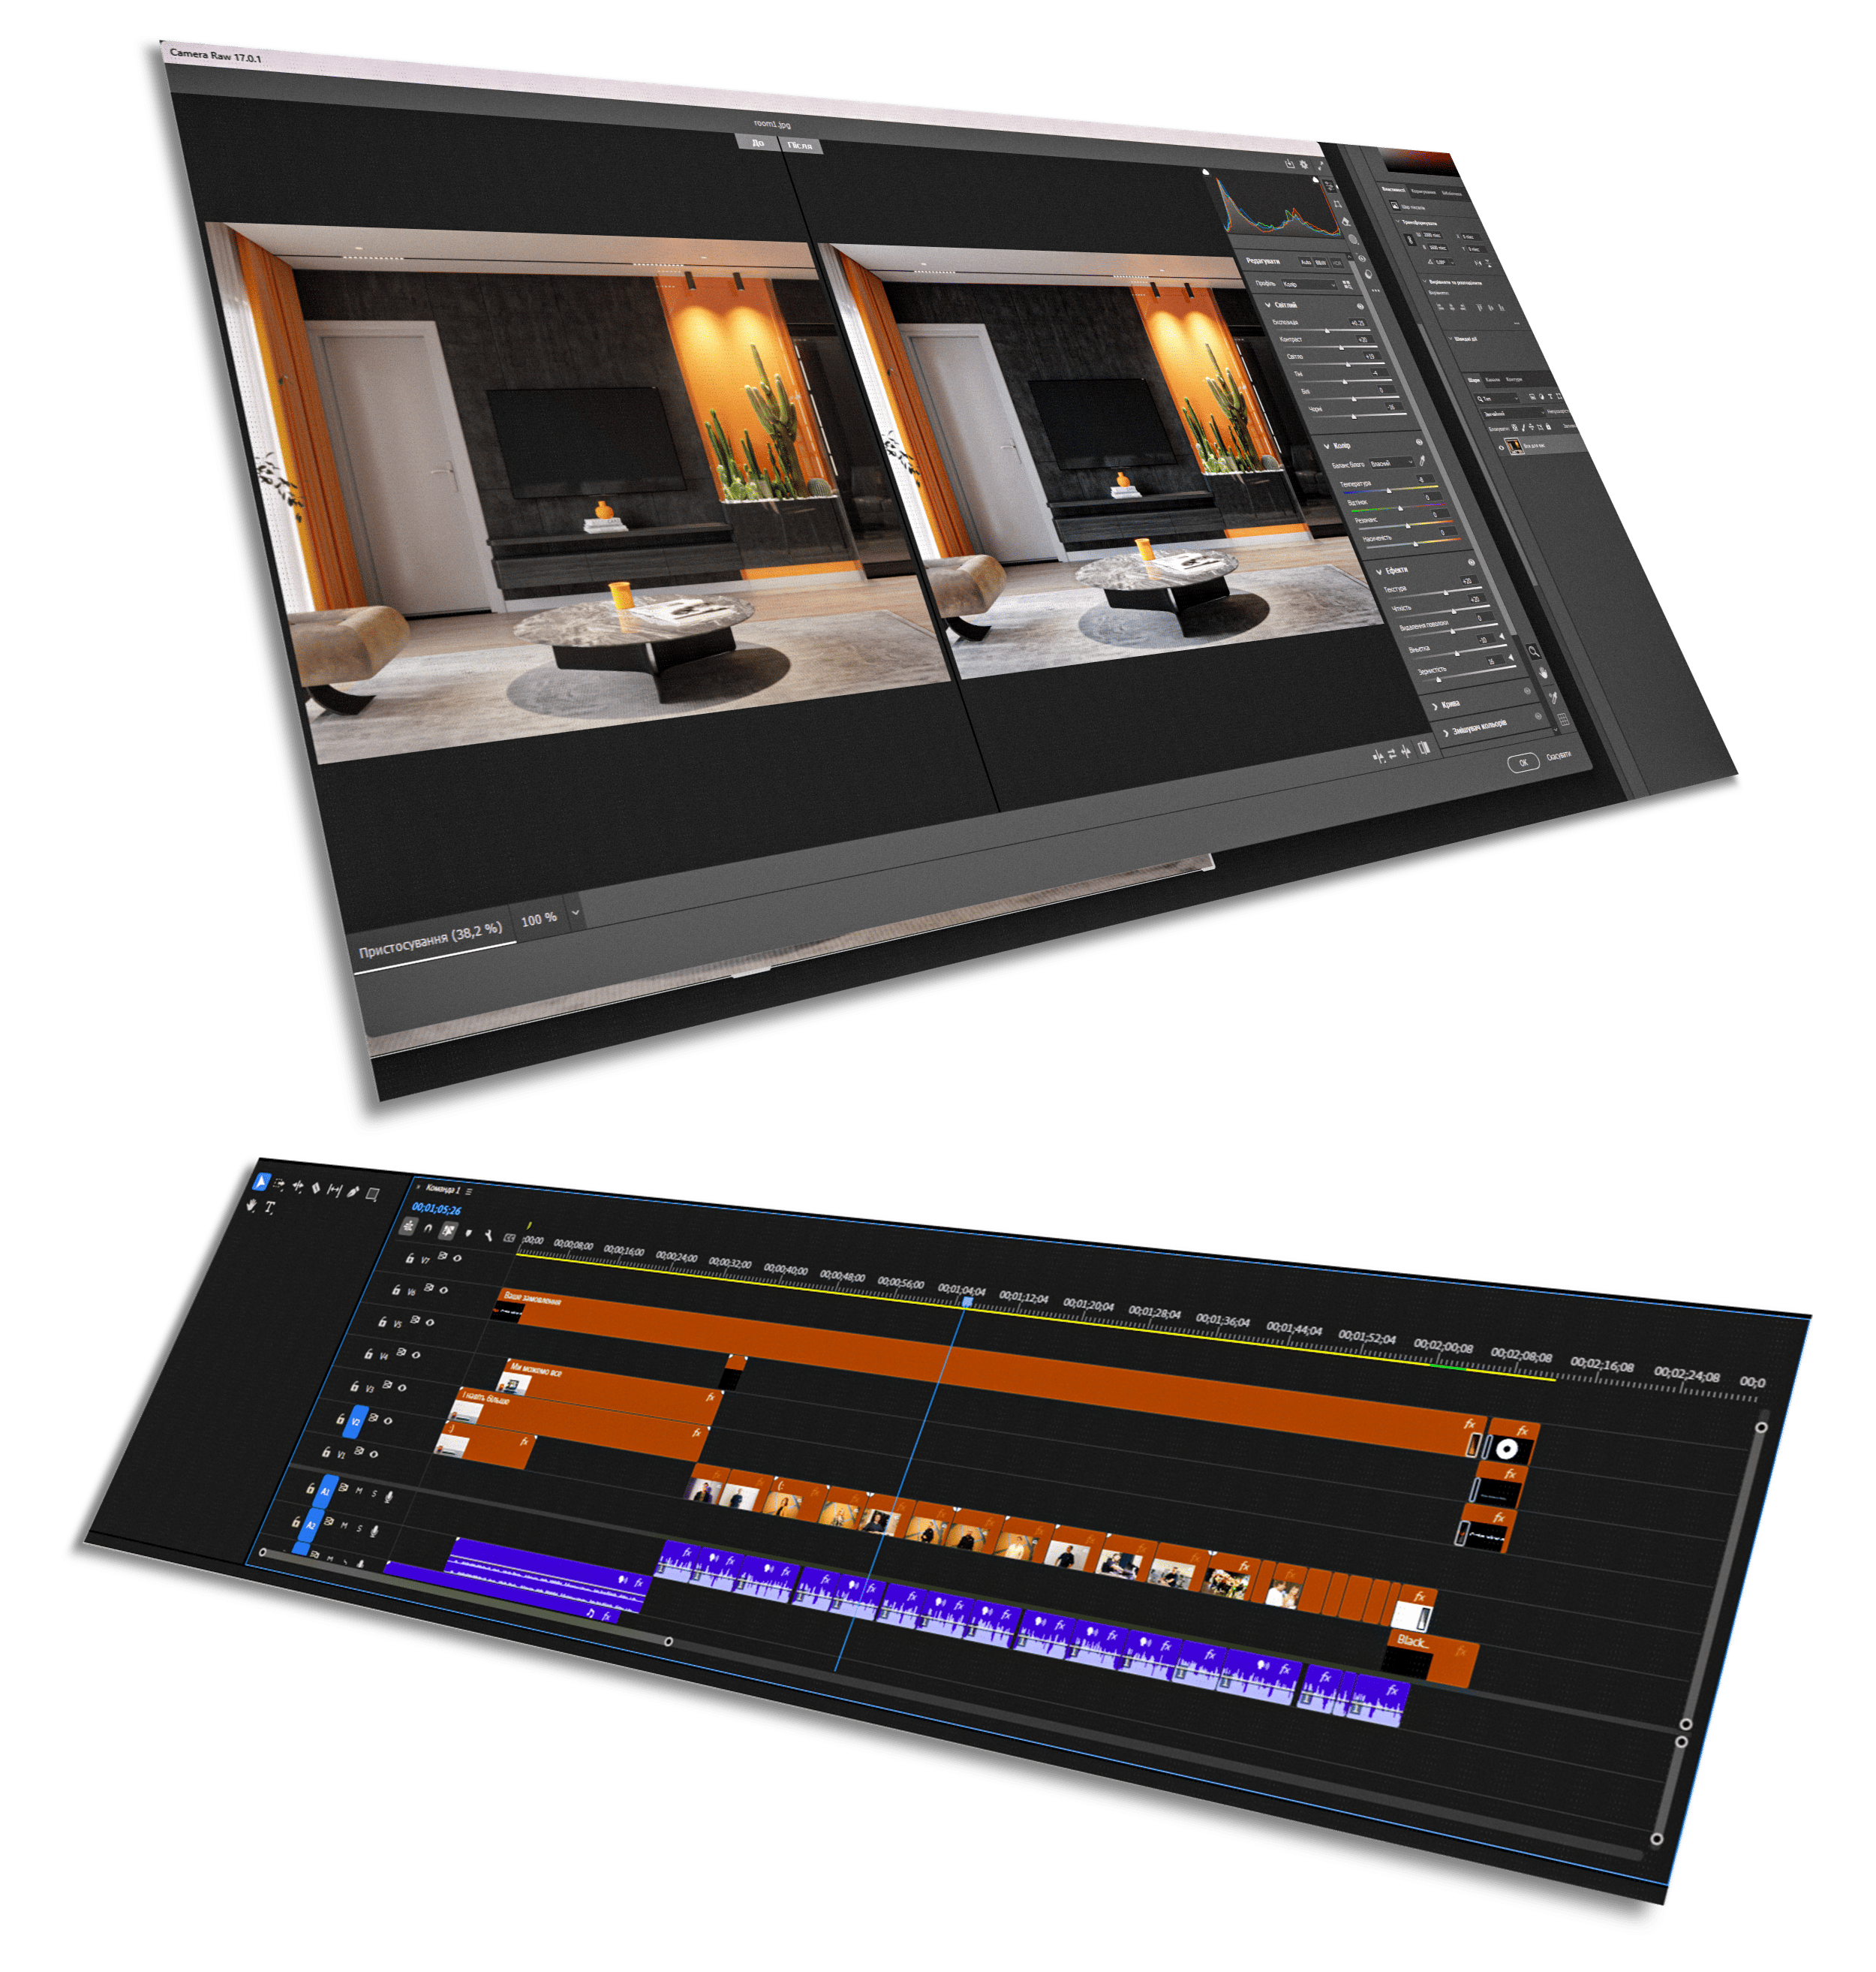
Task: Click the Camera Raw crop tool icon
Action: pyautogui.click(x=1337, y=204)
